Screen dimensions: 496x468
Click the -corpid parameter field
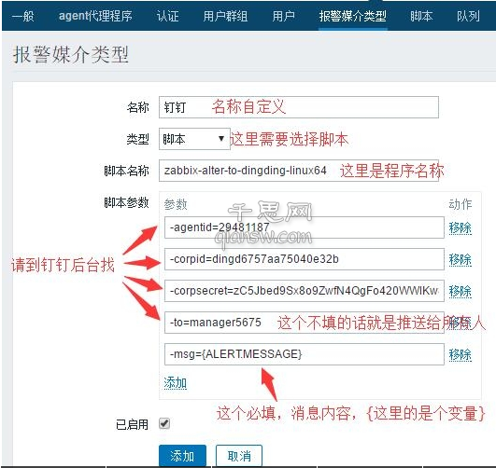pos(305,259)
